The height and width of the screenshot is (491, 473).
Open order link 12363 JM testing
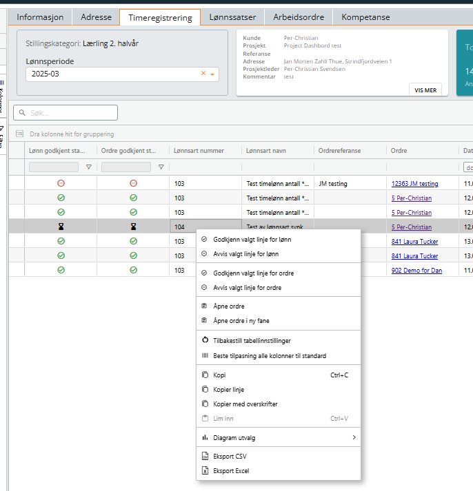click(x=414, y=184)
